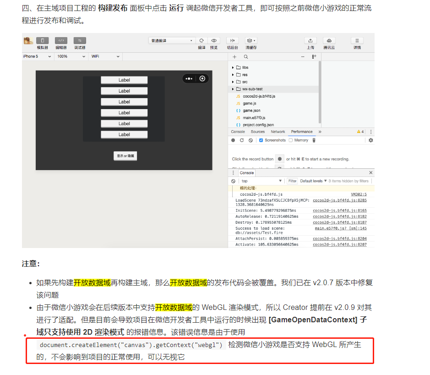Toggle the Memory checkbox
This screenshot has width=430, height=375.
[x=291, y=140]
